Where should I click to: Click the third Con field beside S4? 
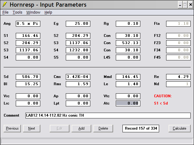(128, 50)
